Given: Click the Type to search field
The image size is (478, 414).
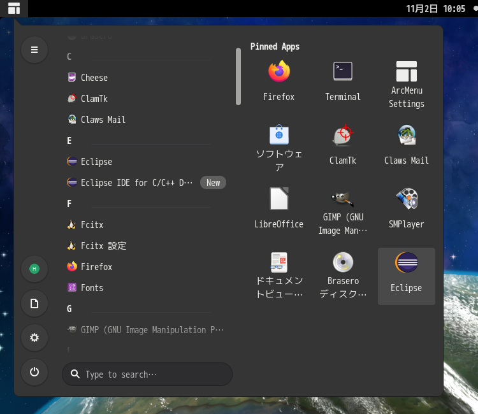Looking at the screenshot, I should [x=147, y=374].
